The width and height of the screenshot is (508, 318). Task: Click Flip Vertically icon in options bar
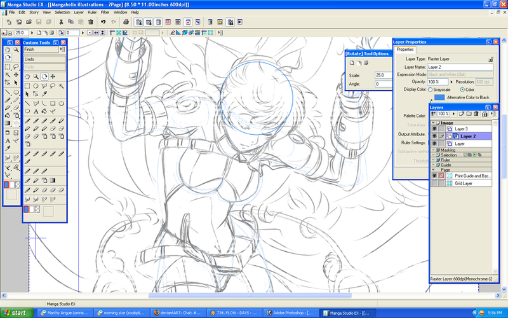click(102, 33)
